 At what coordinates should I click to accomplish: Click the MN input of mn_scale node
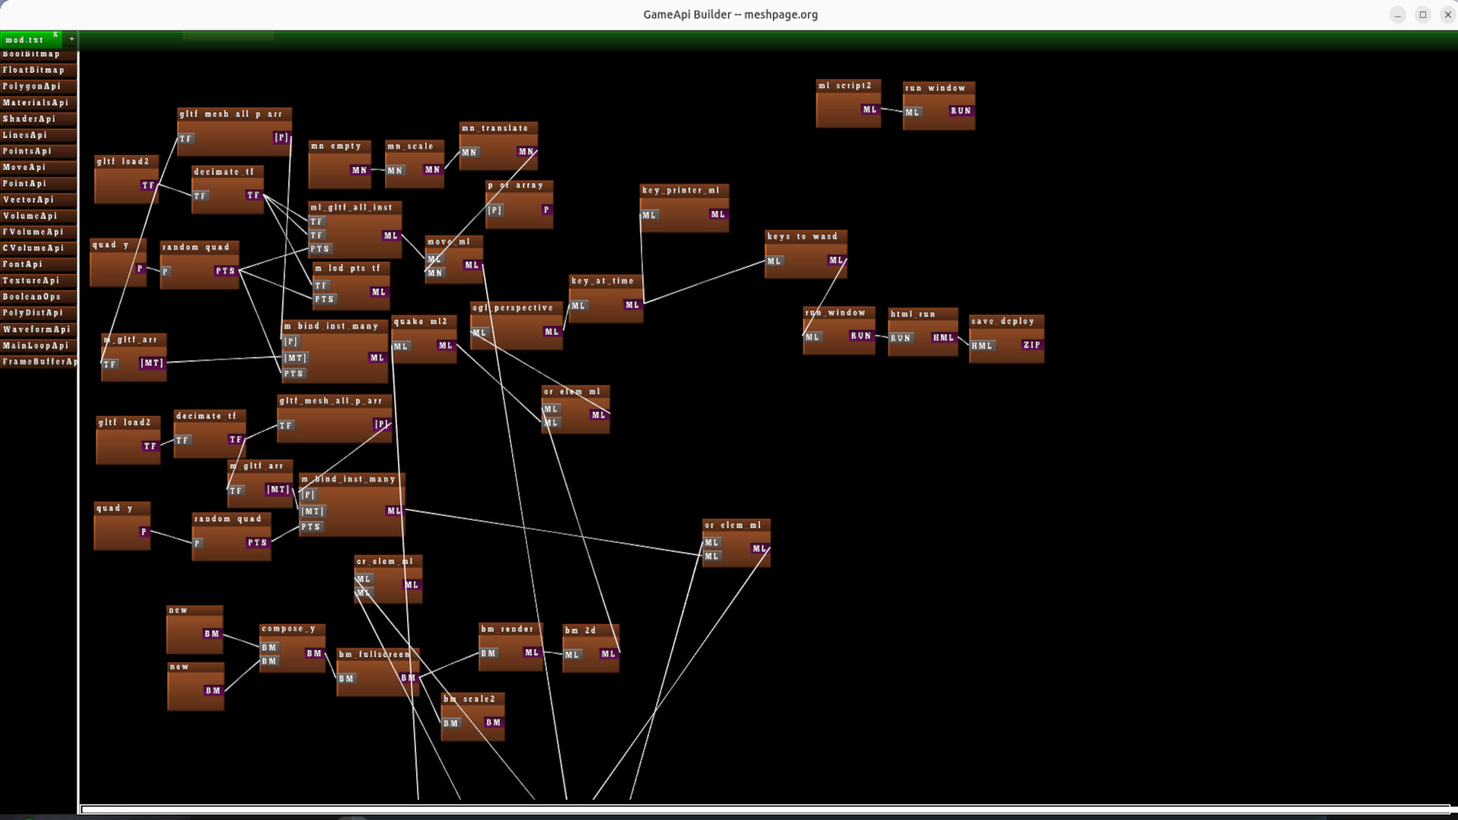click(395, 170)
